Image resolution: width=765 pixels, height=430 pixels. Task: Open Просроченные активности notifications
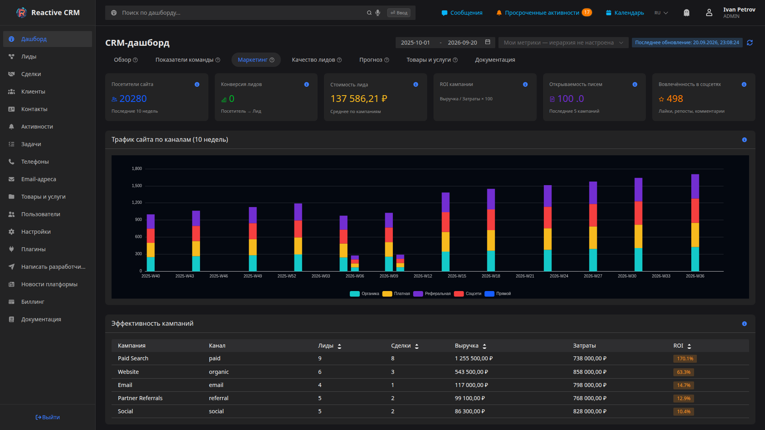[x=544, y=13]
